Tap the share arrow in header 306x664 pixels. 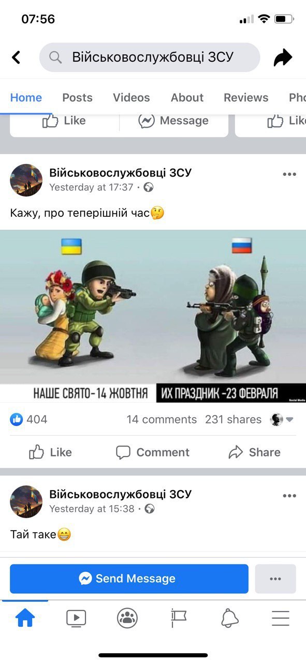283,57
